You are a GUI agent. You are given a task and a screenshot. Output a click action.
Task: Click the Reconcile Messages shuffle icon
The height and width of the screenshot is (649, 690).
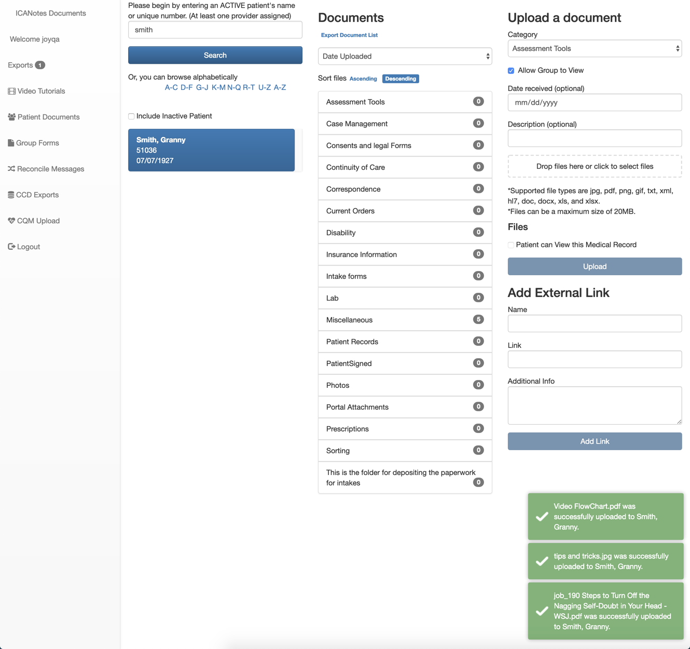(11, 169)
